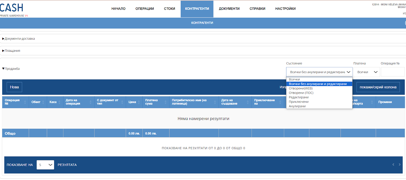Expand the Плащания section
Screen dimensions: 406x180
[x=11, y=50]
